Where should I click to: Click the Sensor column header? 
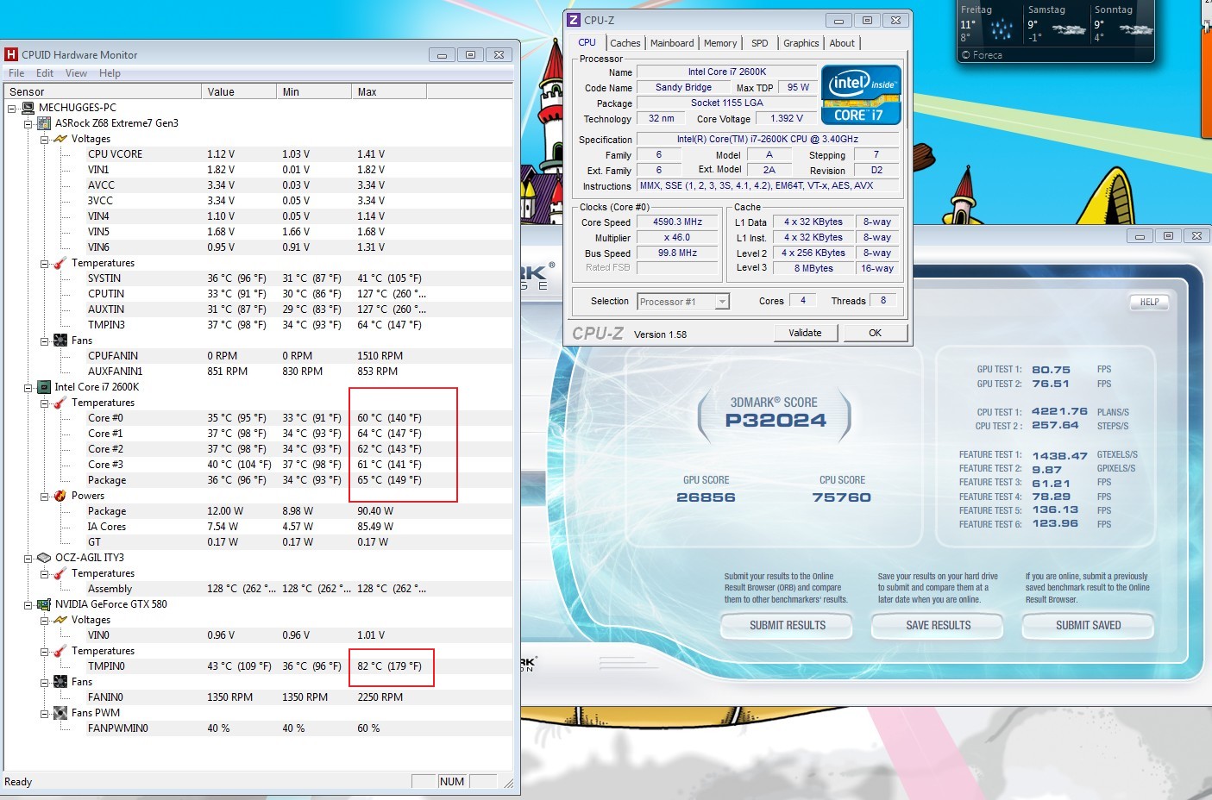pyautogui.click(x=103, y=91)
